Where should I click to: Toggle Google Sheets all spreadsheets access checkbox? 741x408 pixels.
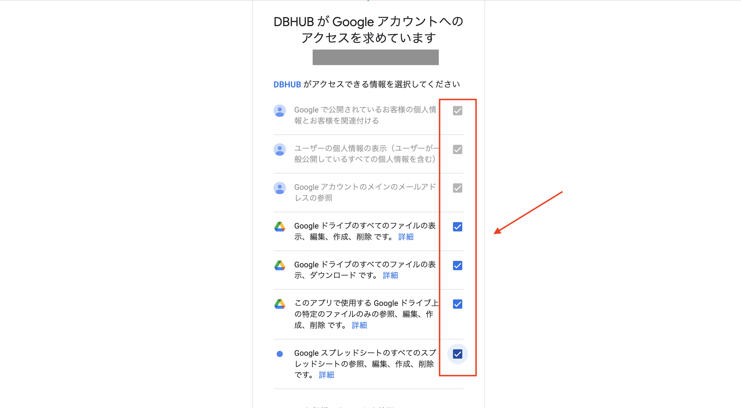457,354
